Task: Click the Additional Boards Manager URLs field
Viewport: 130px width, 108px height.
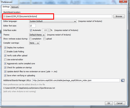Action: [x=76, y=80]
